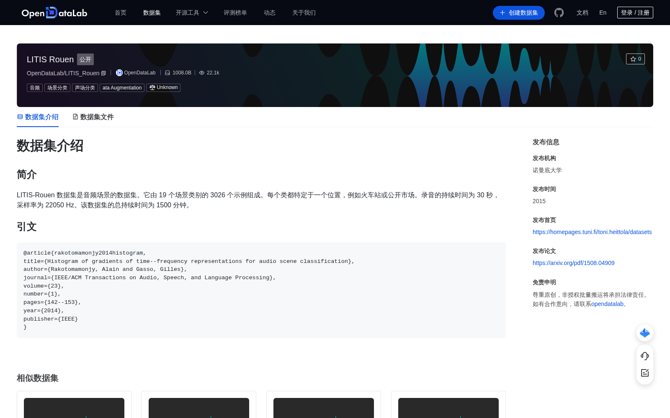Click the views eye icon 22.1k
This screenshot has height=418, width=670.
coord(201,73)
